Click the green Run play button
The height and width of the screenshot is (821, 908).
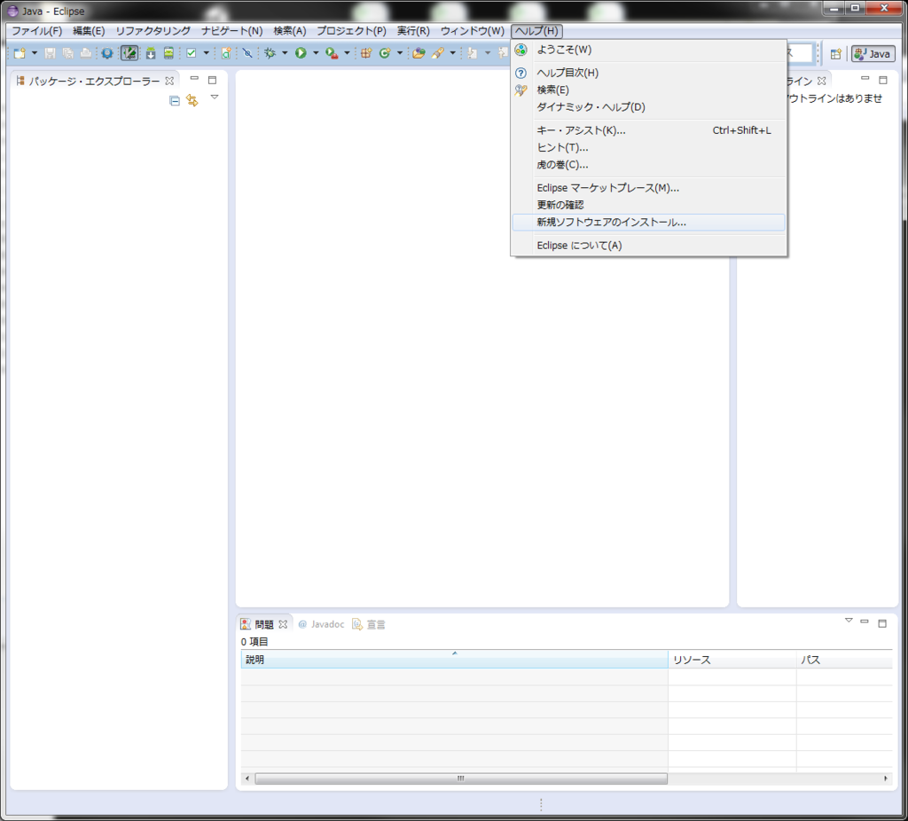301,53
